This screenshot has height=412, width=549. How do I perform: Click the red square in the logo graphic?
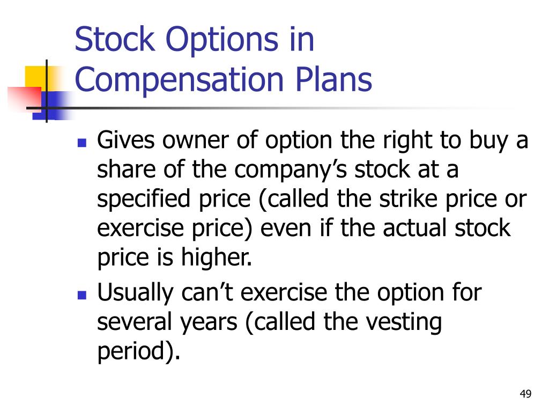[x=23, y=99]
